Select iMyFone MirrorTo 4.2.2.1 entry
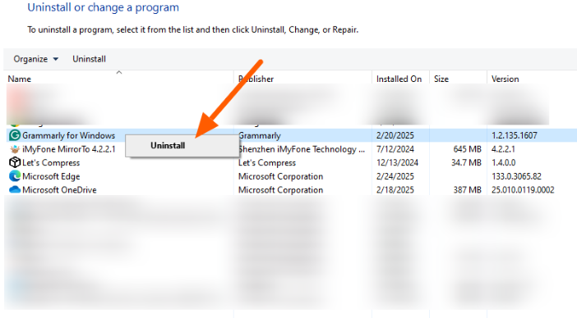Screen dimensions: 577x318 click(68, 149)
